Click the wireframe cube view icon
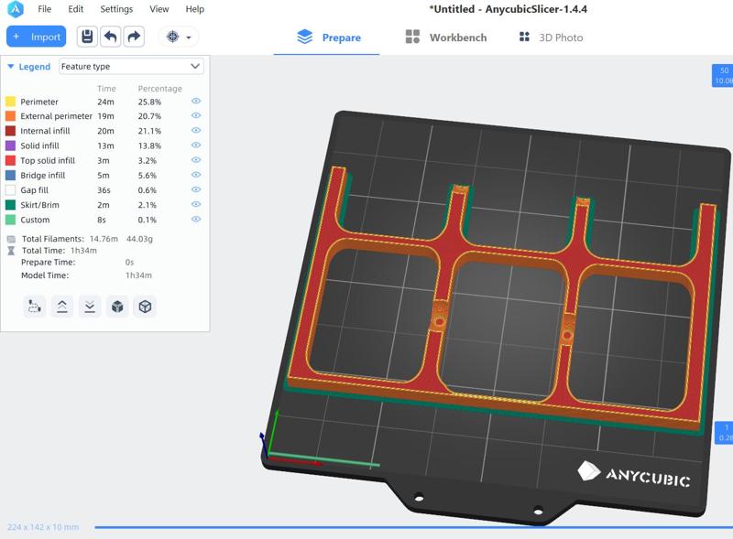Screen dimensions: 733x539 (x=145, y=307)
